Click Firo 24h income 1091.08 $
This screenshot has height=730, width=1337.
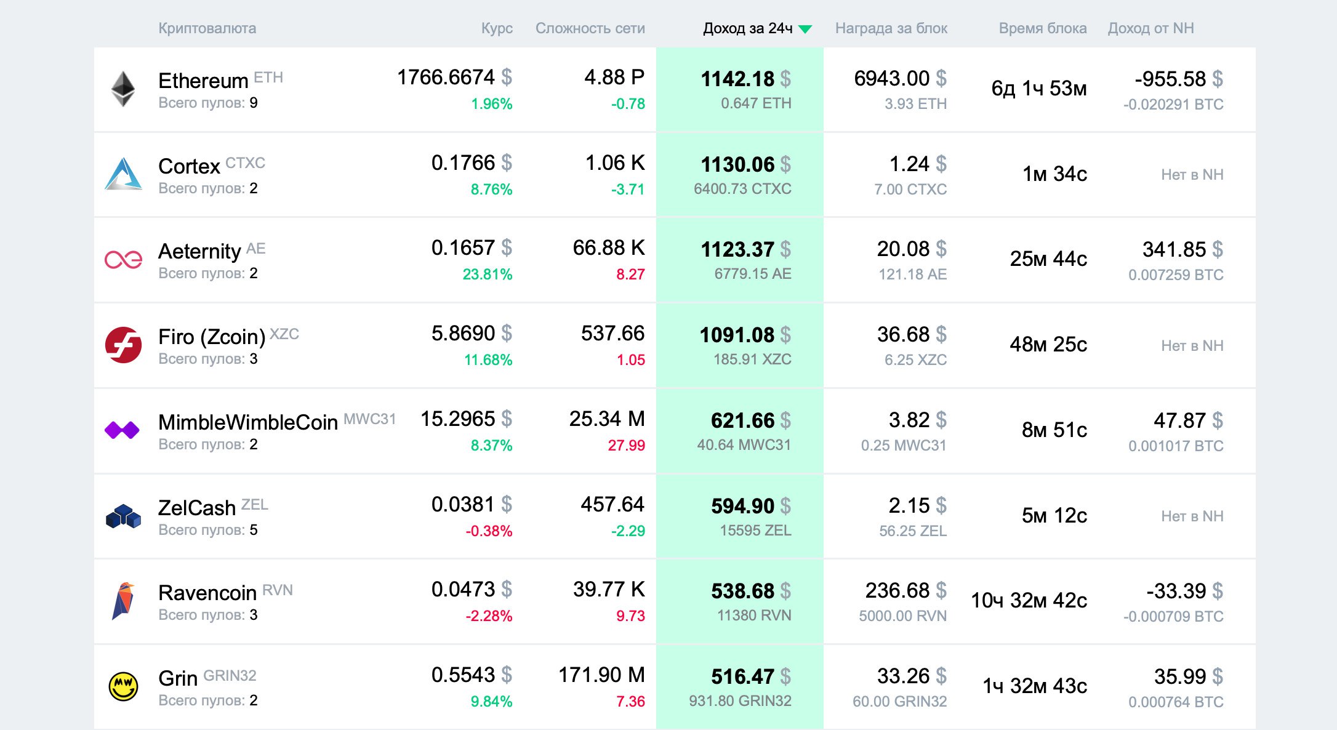point(745,335)
